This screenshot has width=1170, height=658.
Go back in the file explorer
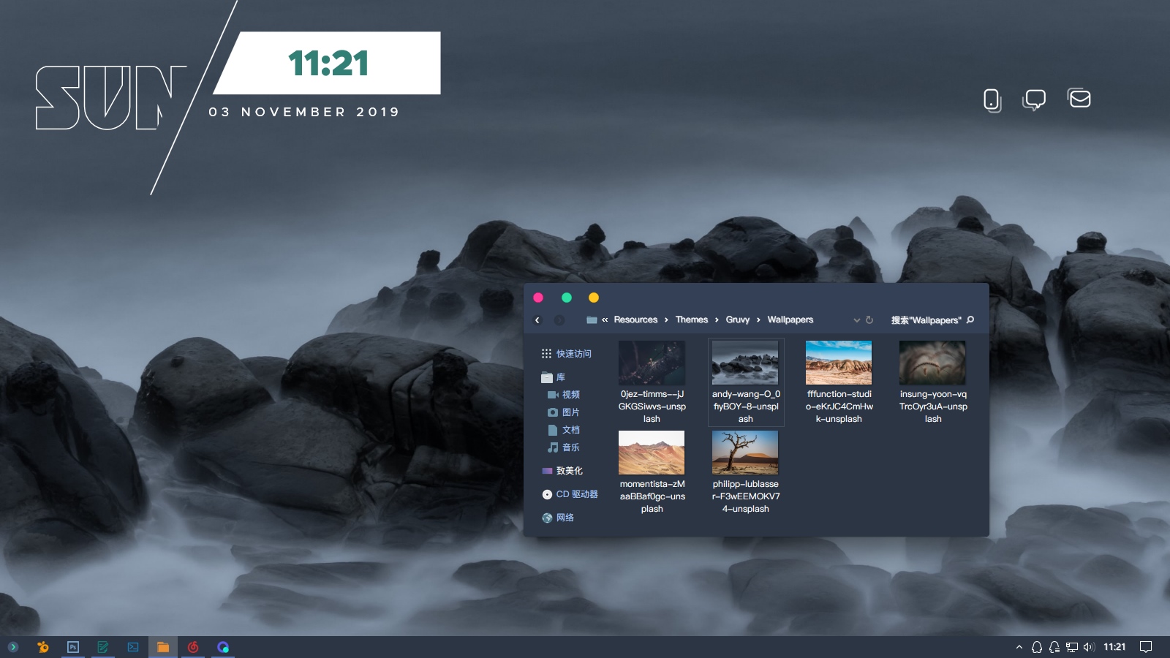[537, 320]
